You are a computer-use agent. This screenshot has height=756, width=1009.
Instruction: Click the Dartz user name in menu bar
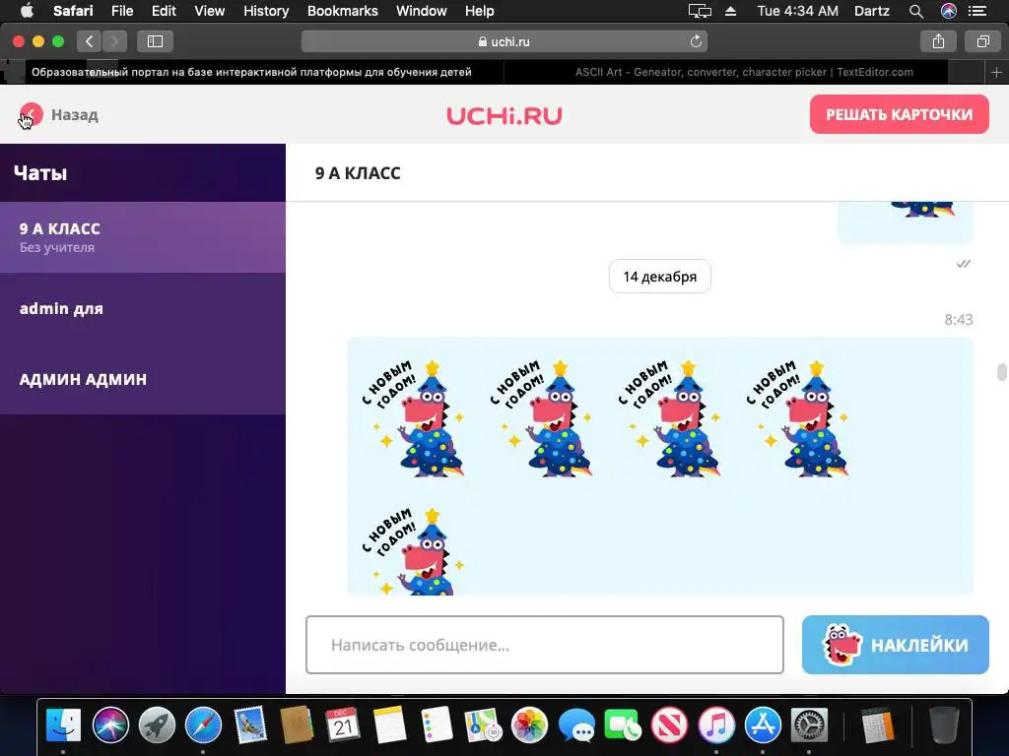872,11
